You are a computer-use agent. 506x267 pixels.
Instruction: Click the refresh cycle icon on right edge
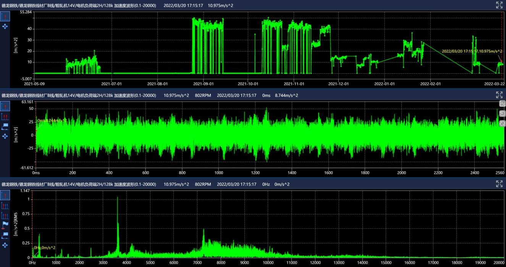pos(502,123)
